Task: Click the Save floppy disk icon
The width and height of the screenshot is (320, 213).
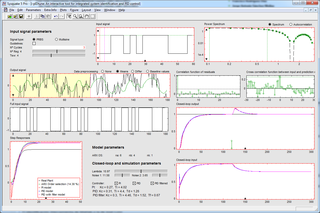Action: click(21, 16)
